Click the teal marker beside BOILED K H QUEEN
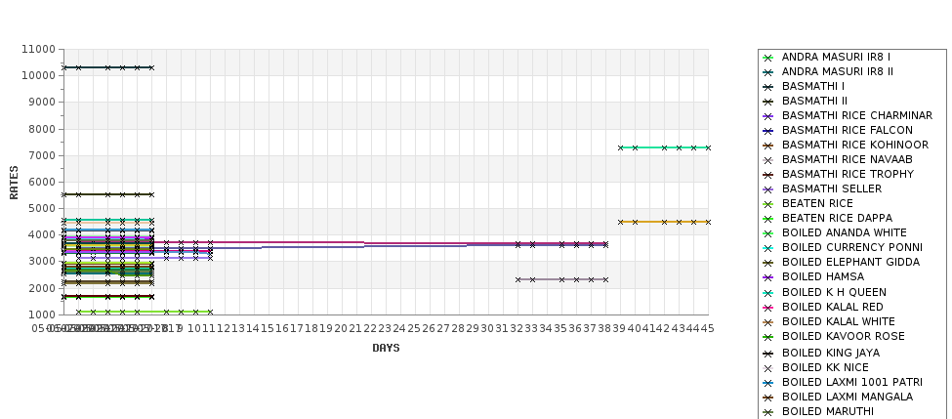 [x=768, y=293]
